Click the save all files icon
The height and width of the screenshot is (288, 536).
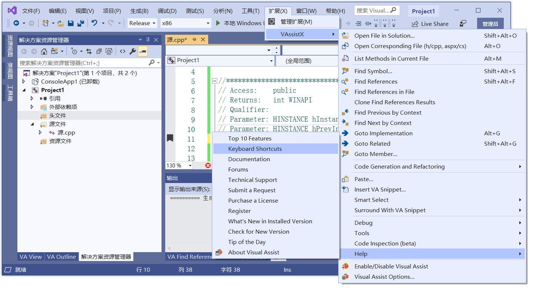tap(80, 23)
